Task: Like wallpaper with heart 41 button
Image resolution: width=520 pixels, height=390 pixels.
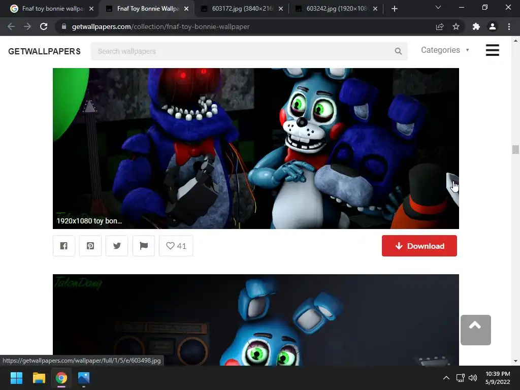Action: click(176, 246)
